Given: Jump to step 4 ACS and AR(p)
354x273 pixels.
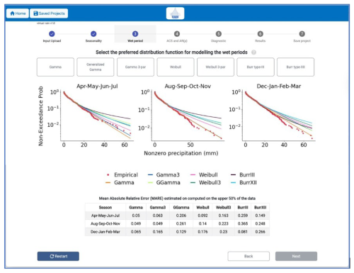Looking at the screenshot, I should click(177, 37).
